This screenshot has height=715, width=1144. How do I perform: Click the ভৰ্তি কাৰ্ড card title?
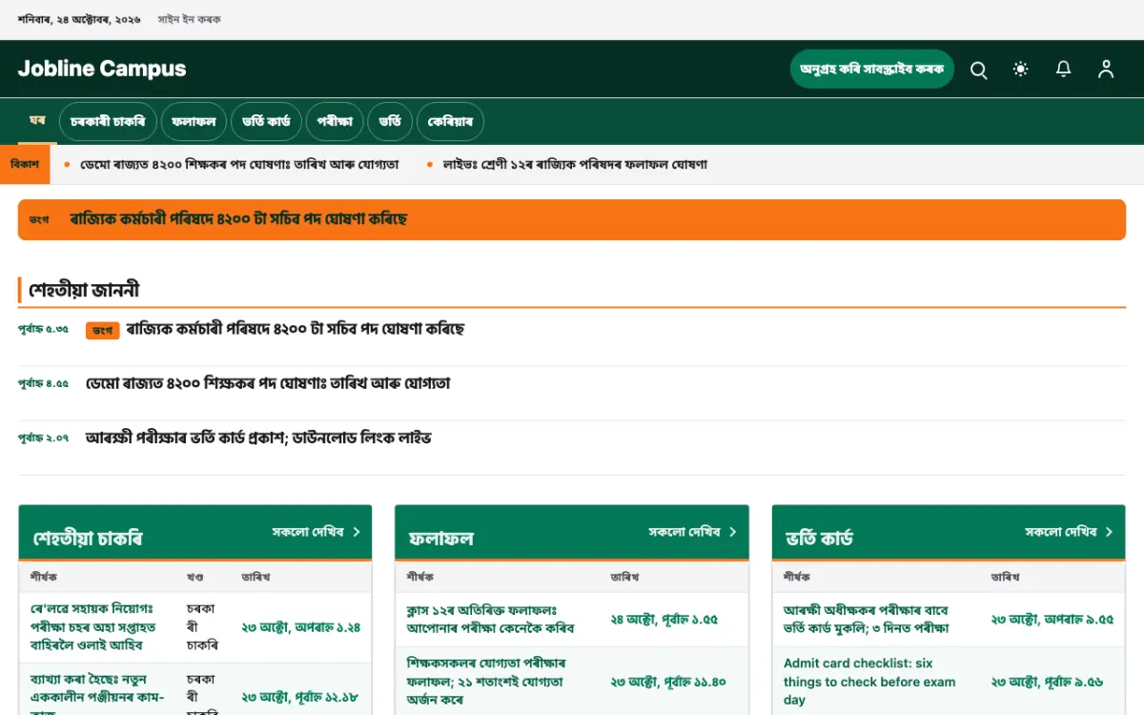[819, 539]
